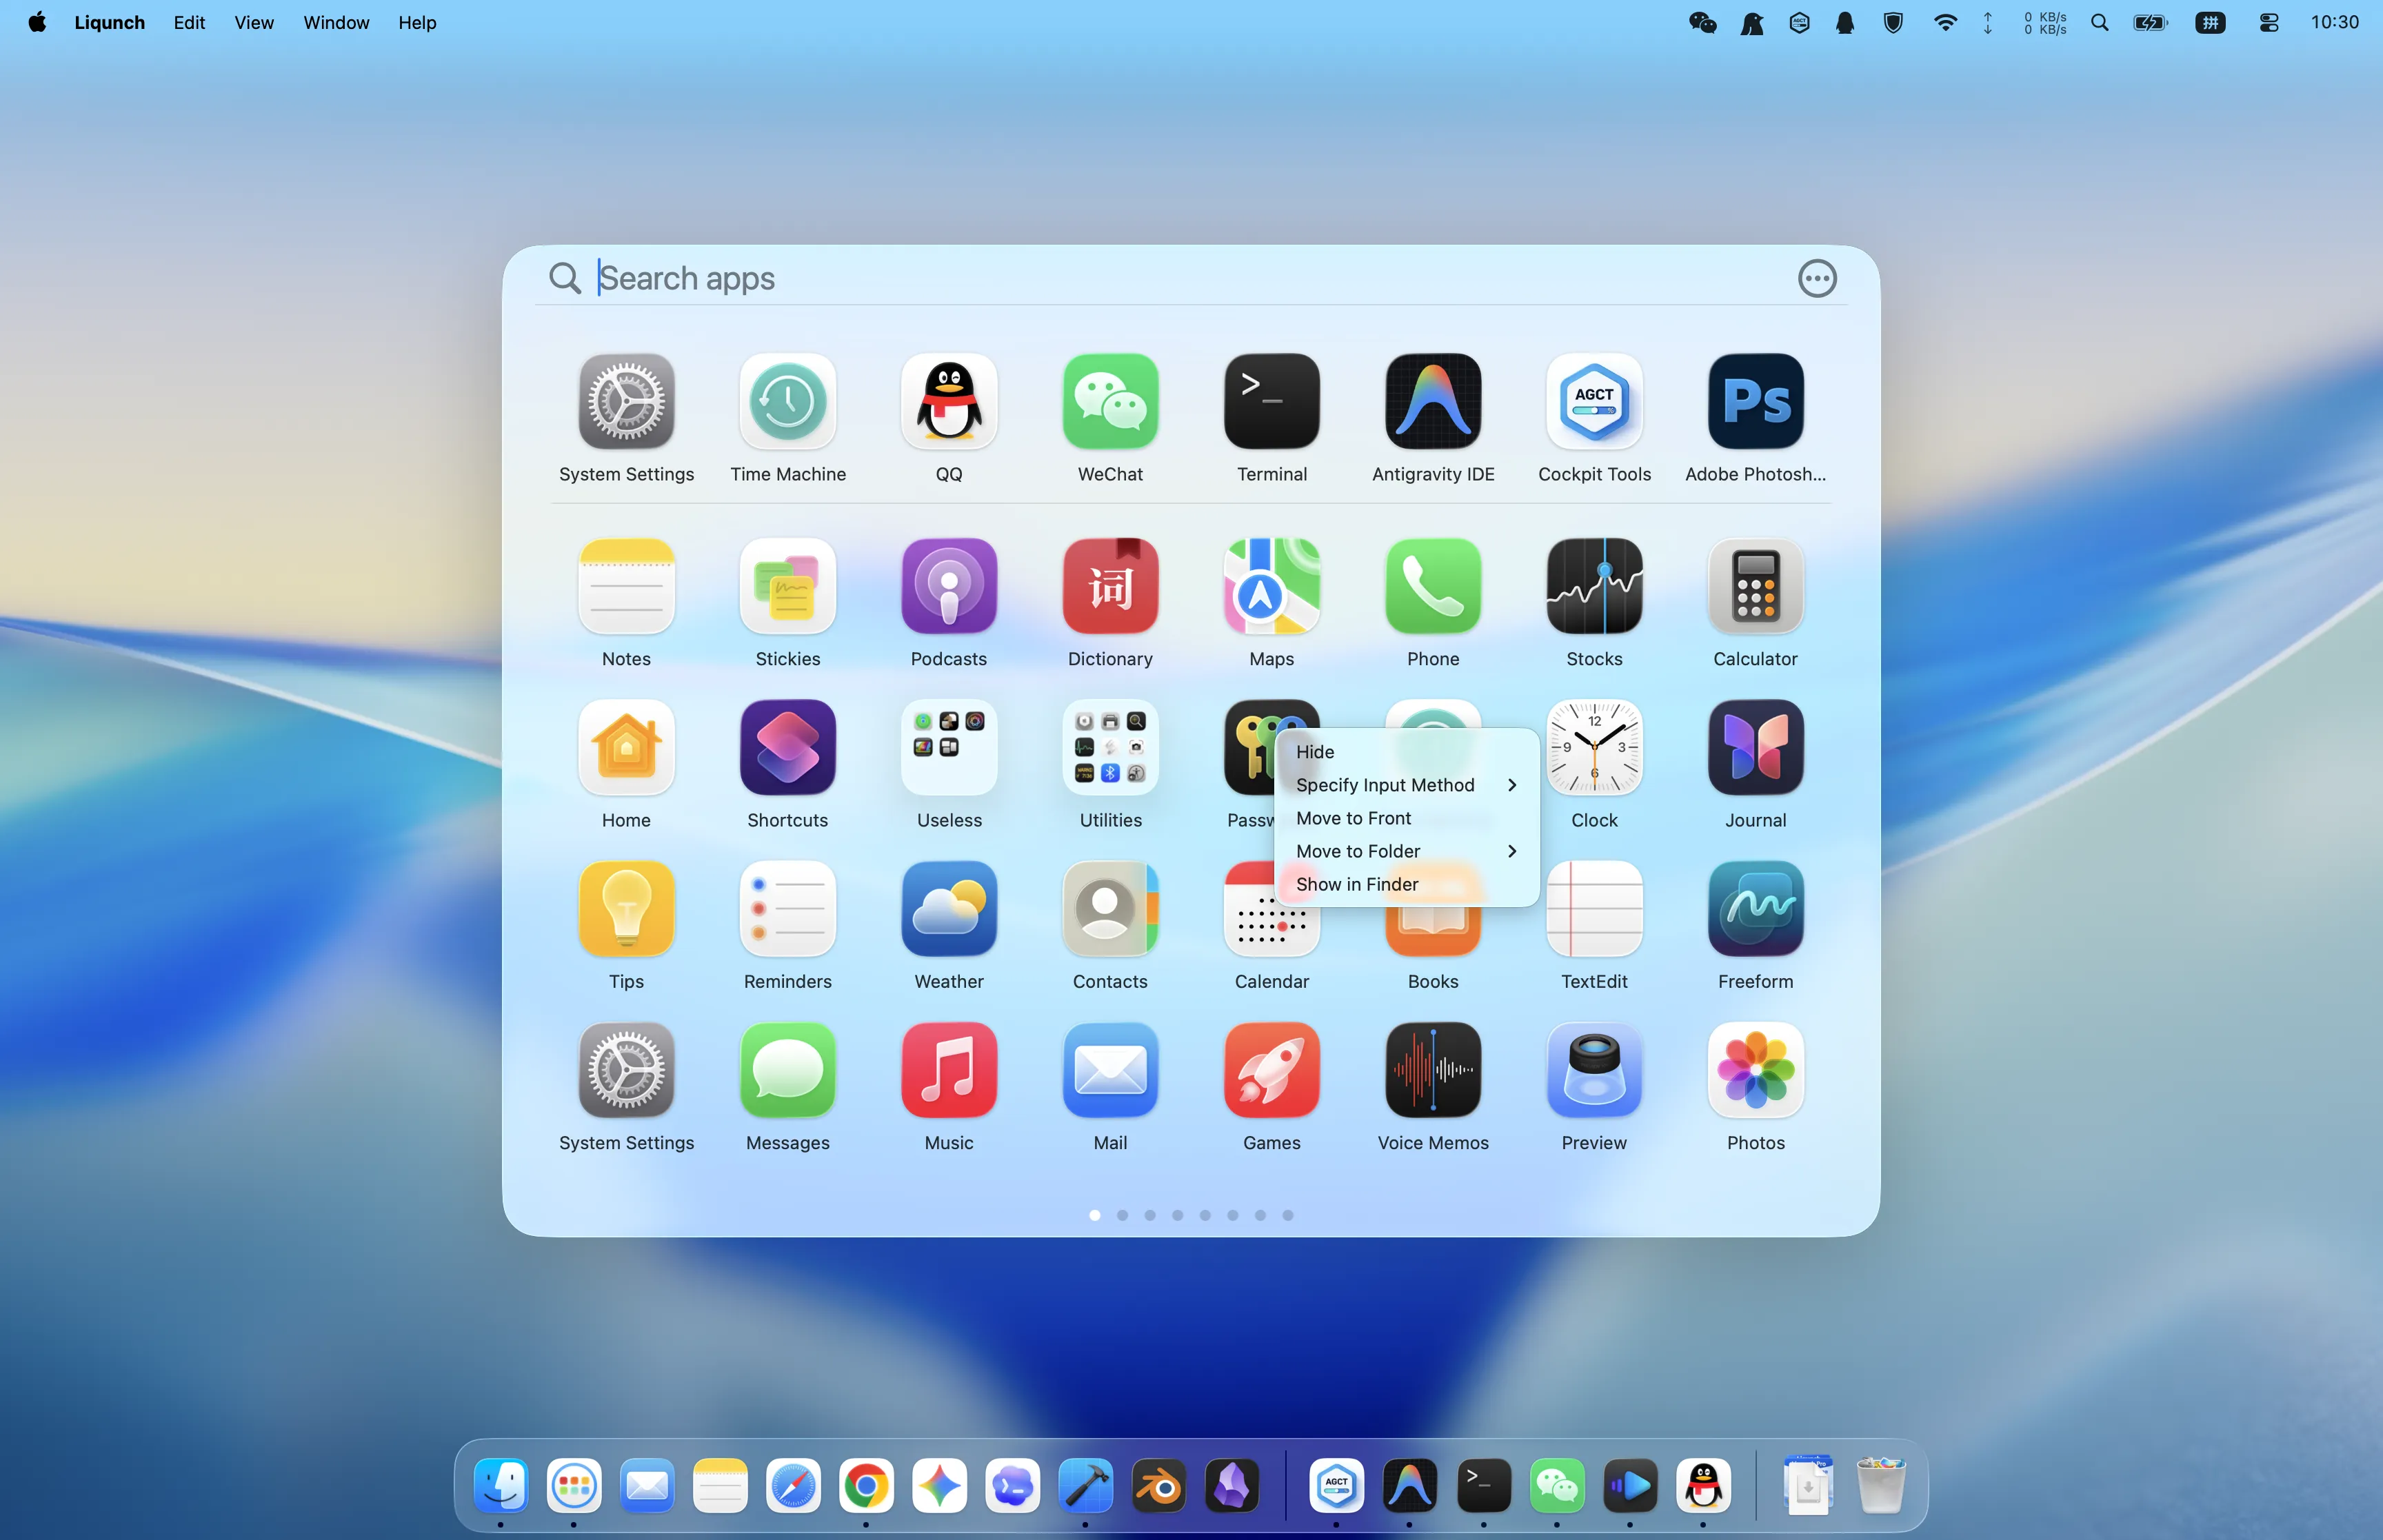Launch the Games app

pyautogui.click(x=1271, y=1069)
